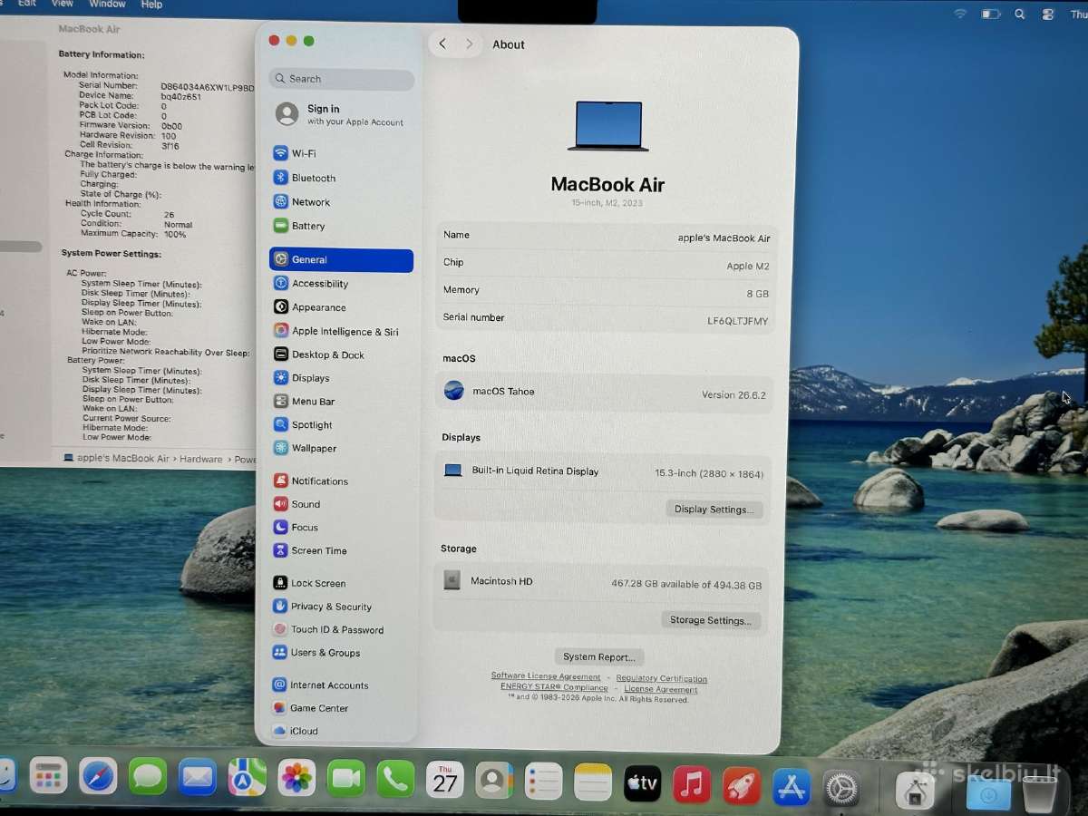The image size is (1088, 816).
Task: Open the ENERGY STAR Compliance link
Action: [554, 687]
